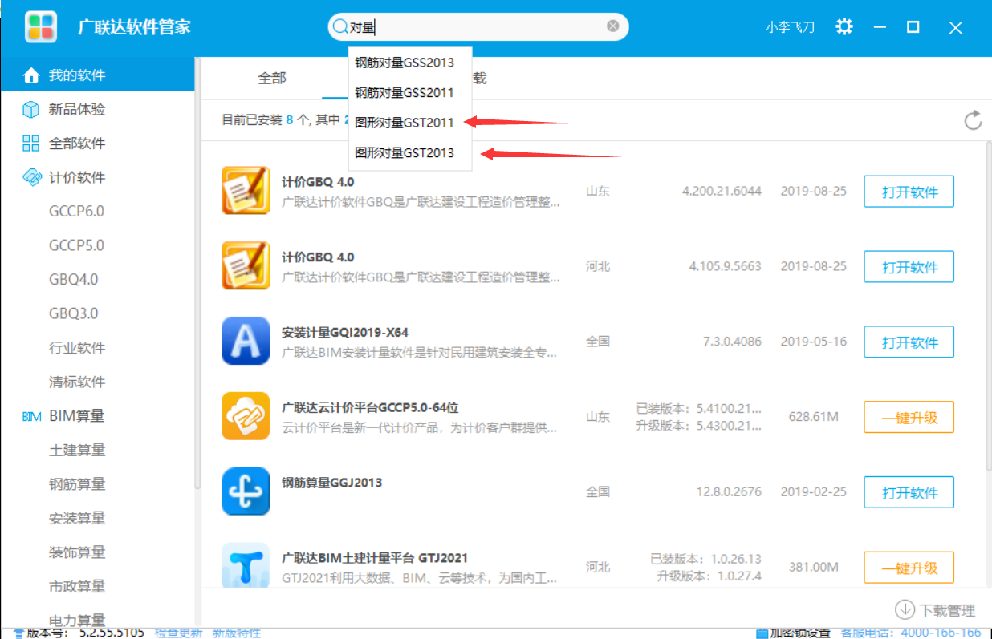Click the GTJ2021 platform app icon
Screen dimensions: 992x639
click(246, 565)
